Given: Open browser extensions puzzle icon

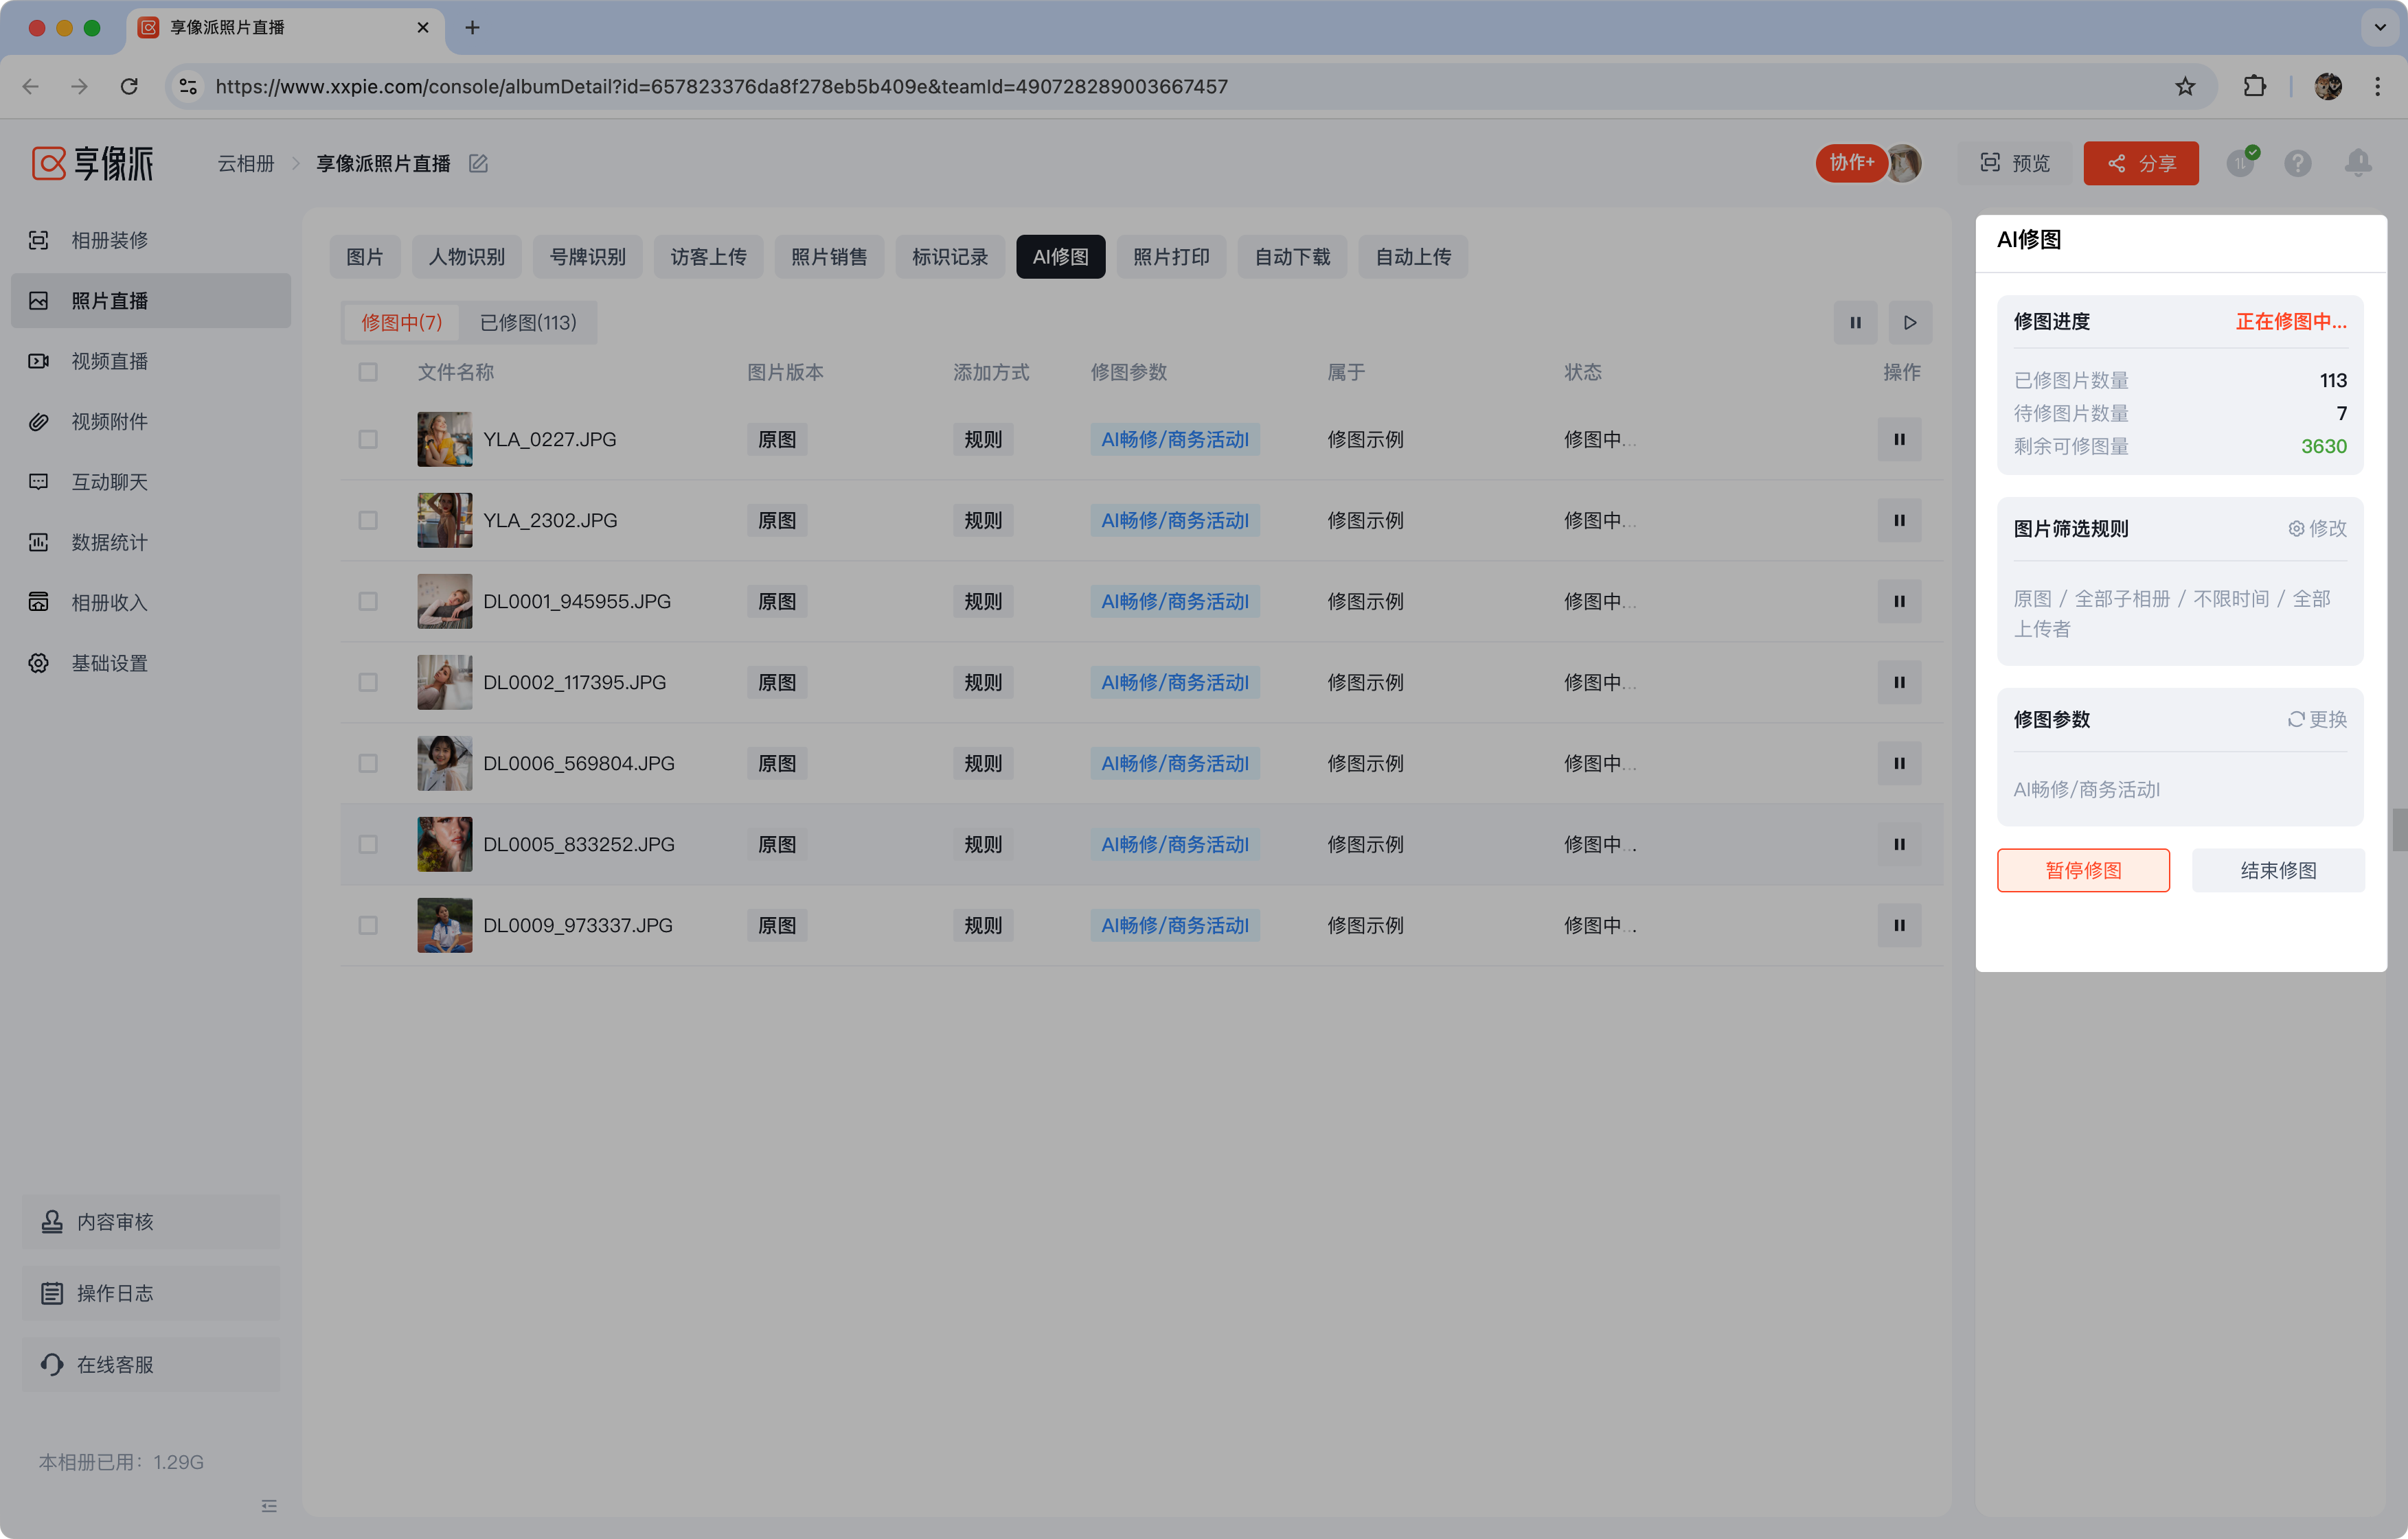Looking at the screenshot, I should 2254,87.
